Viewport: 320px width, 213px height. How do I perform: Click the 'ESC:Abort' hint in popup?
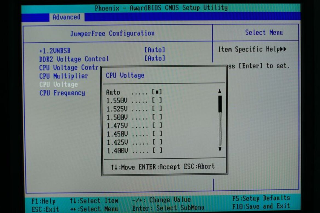click(x=199, y=166)
